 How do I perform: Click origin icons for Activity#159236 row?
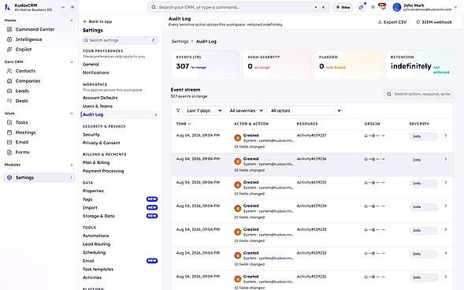[375, 159]
